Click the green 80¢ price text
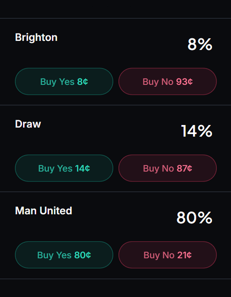This screenshot has width=231, height=297. coord(82,255)
